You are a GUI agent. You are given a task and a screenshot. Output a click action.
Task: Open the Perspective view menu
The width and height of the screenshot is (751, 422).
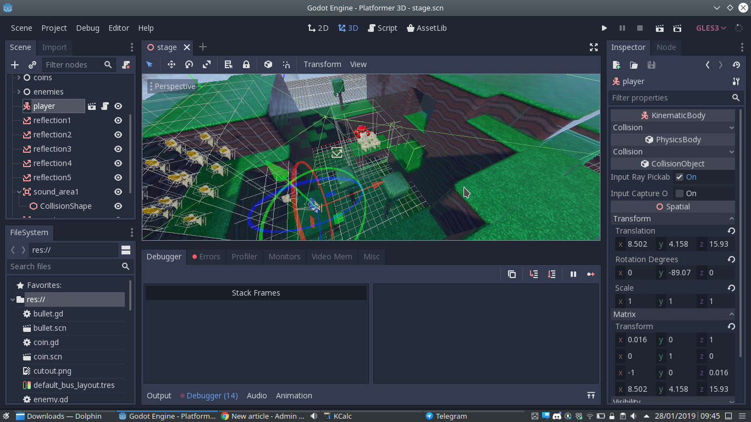click(x=172, y=86)
